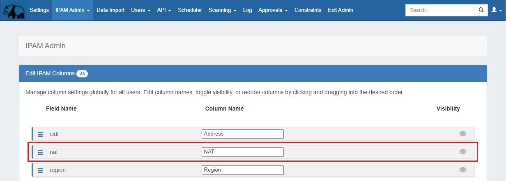Open the Users dropdown menu
The image size is (506, 181).
(140, 10)
